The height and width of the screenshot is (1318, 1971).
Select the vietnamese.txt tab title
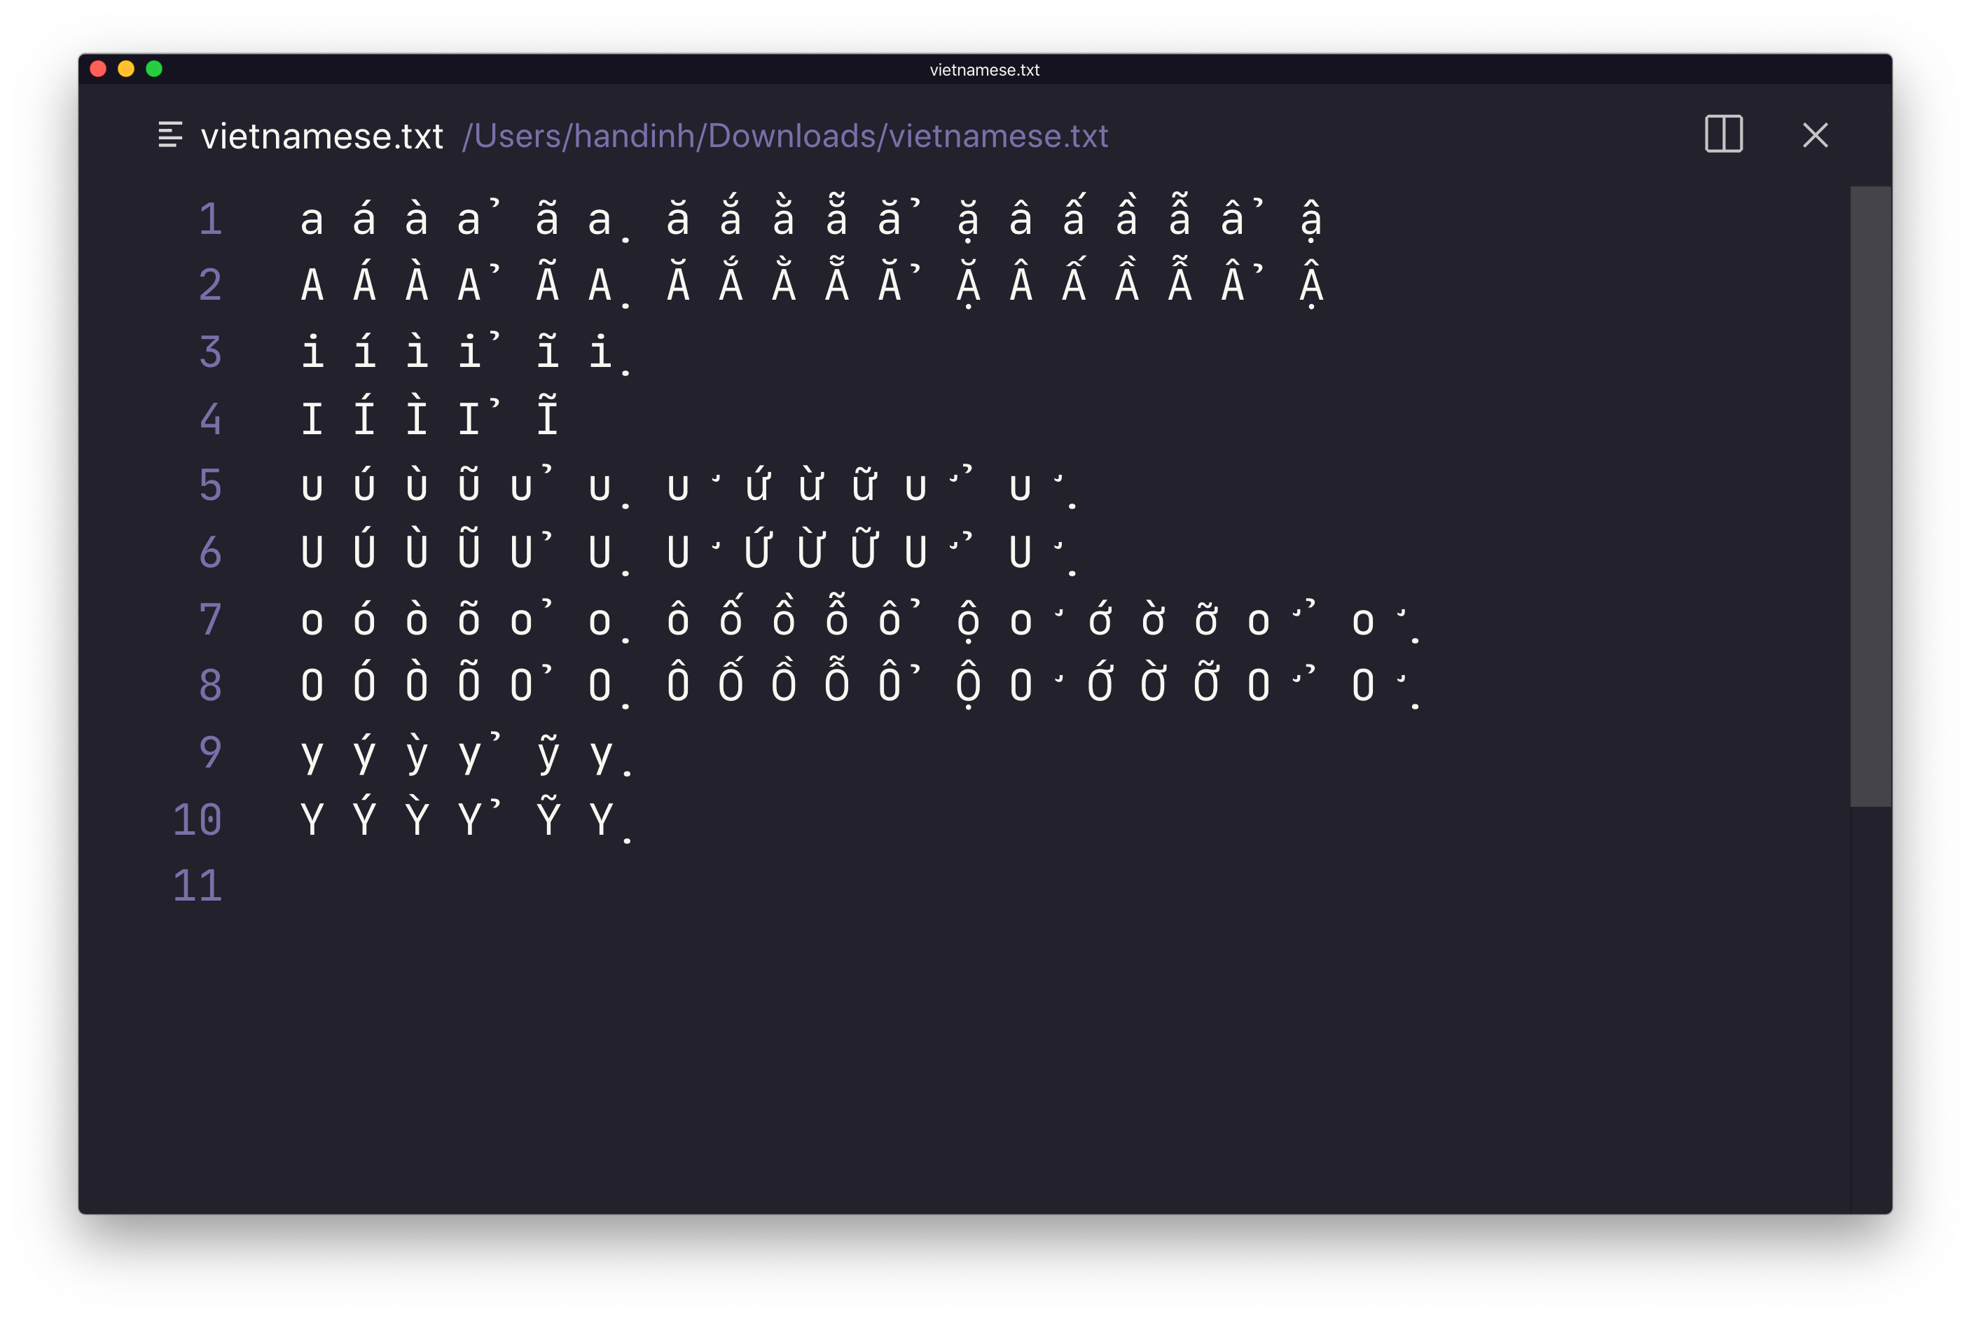[x=322, y=136]
